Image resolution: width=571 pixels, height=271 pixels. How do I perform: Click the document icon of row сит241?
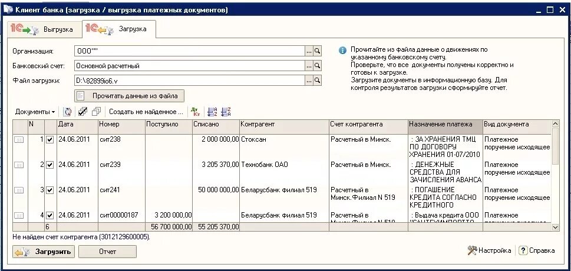click(x=19, y=190)
